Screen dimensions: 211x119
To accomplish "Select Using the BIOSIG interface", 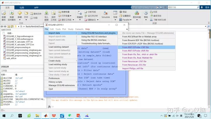I will pos(97,40).
